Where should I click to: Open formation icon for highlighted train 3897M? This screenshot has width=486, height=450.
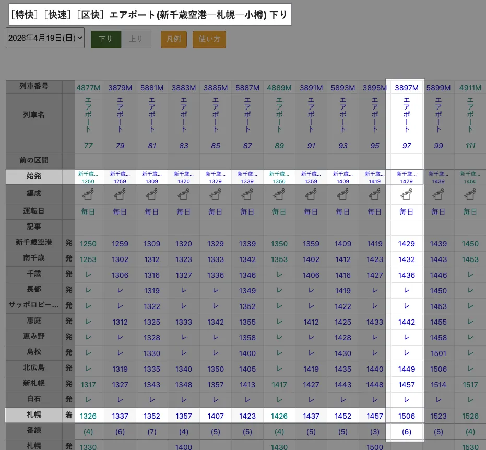406,195
